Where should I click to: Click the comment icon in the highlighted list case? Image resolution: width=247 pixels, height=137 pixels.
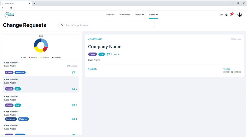click(74, 89)
